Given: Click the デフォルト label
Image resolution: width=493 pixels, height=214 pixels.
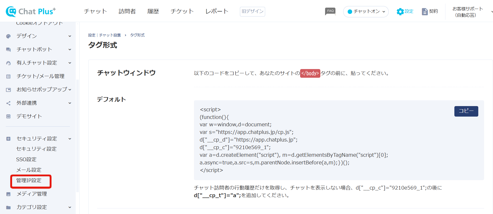Looking at the screenshot, I should pyautogui.click(x=111, y=100).
